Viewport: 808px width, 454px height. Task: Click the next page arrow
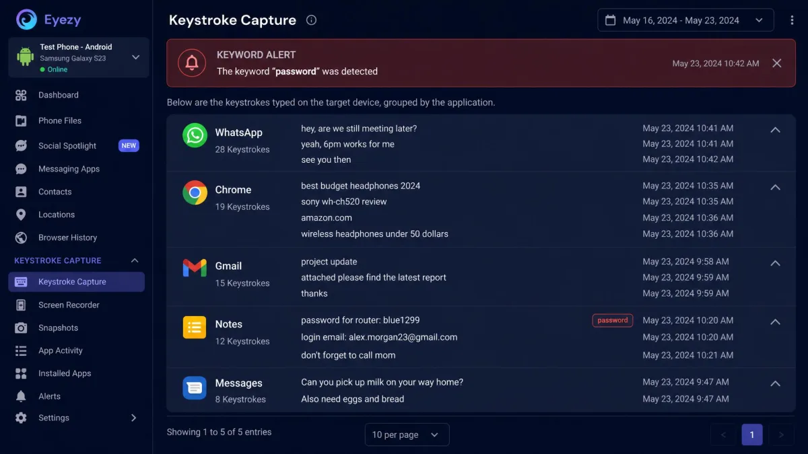tap(781, 434)
